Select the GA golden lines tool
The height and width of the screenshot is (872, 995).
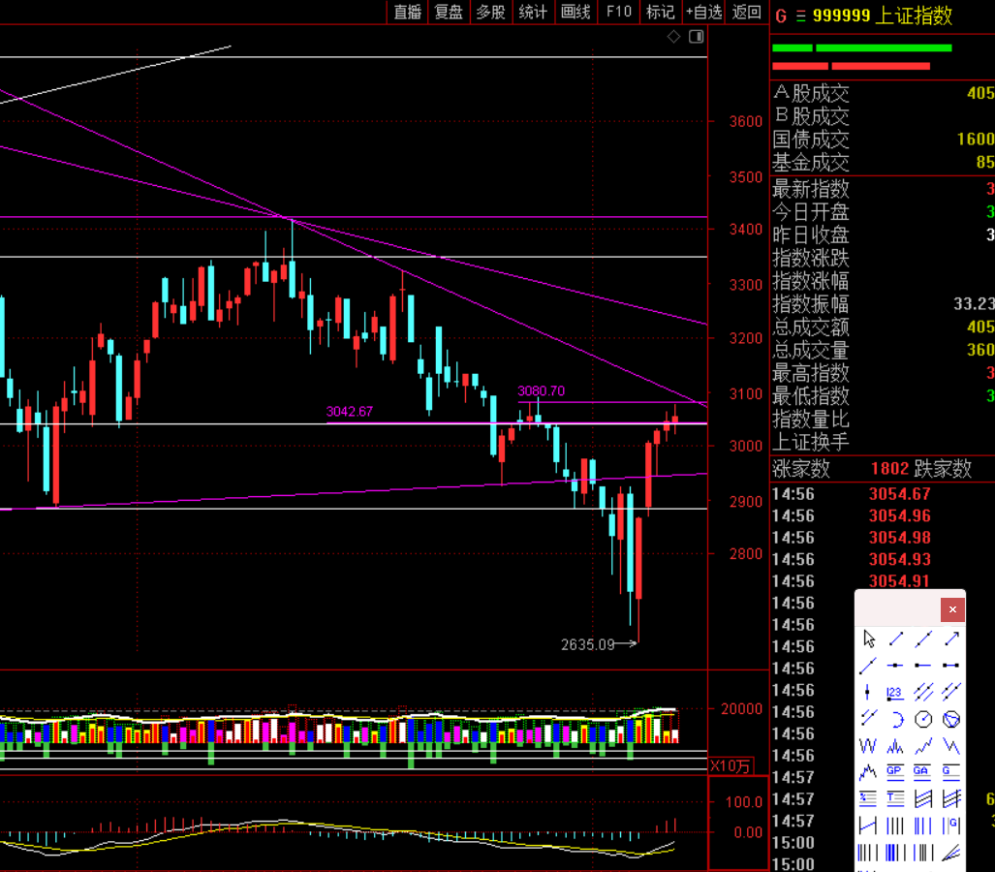click(x=922, y=772)
